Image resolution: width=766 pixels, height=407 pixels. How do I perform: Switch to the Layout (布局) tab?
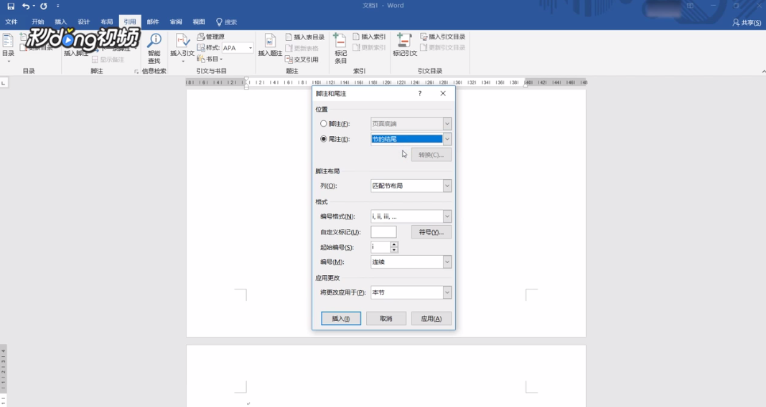pyautogui.click(x=106, y=22)
